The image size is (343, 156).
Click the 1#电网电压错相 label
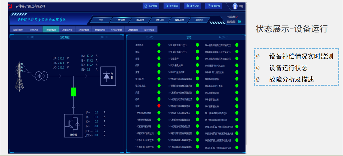pyautogui.click(x=213, y=79)
